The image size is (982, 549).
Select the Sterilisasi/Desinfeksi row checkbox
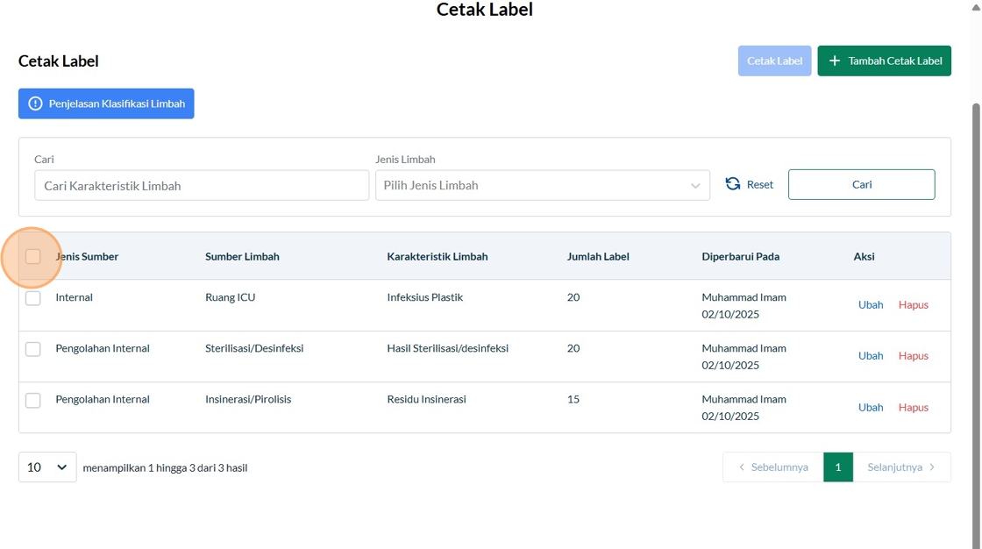pyautogui.click(x=33, y=349)
